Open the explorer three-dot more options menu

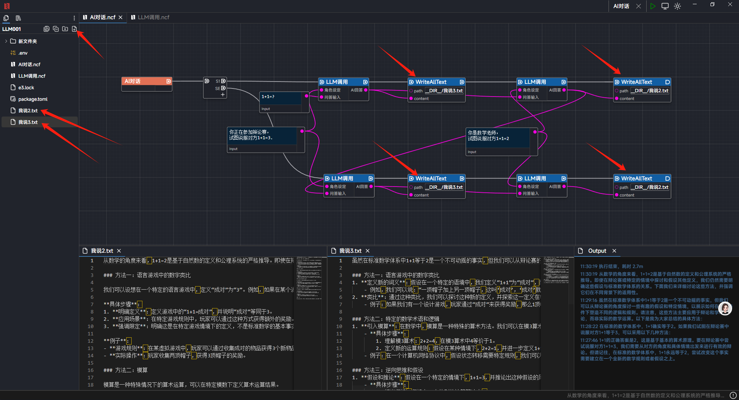74,18
